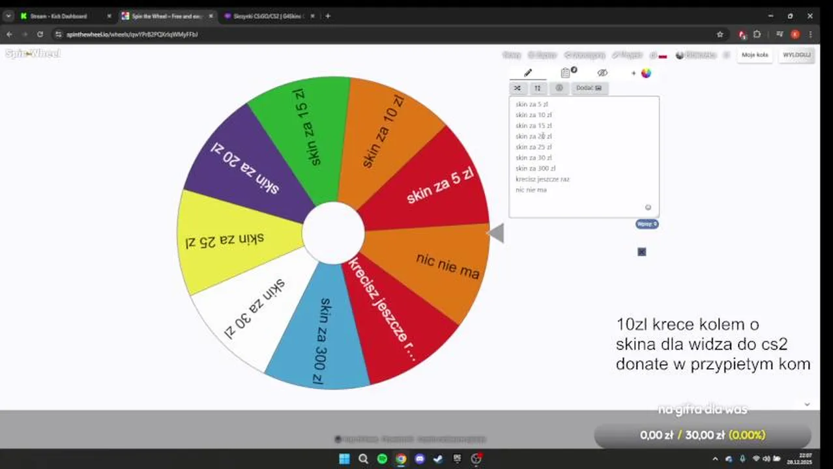
Task: Open Discord from the taskbar
Action: click(x=420, y=459)
